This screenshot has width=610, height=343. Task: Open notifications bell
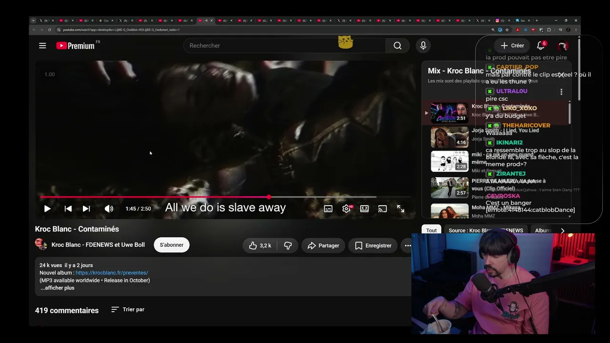pyautogui.click(x=540, y=46)
